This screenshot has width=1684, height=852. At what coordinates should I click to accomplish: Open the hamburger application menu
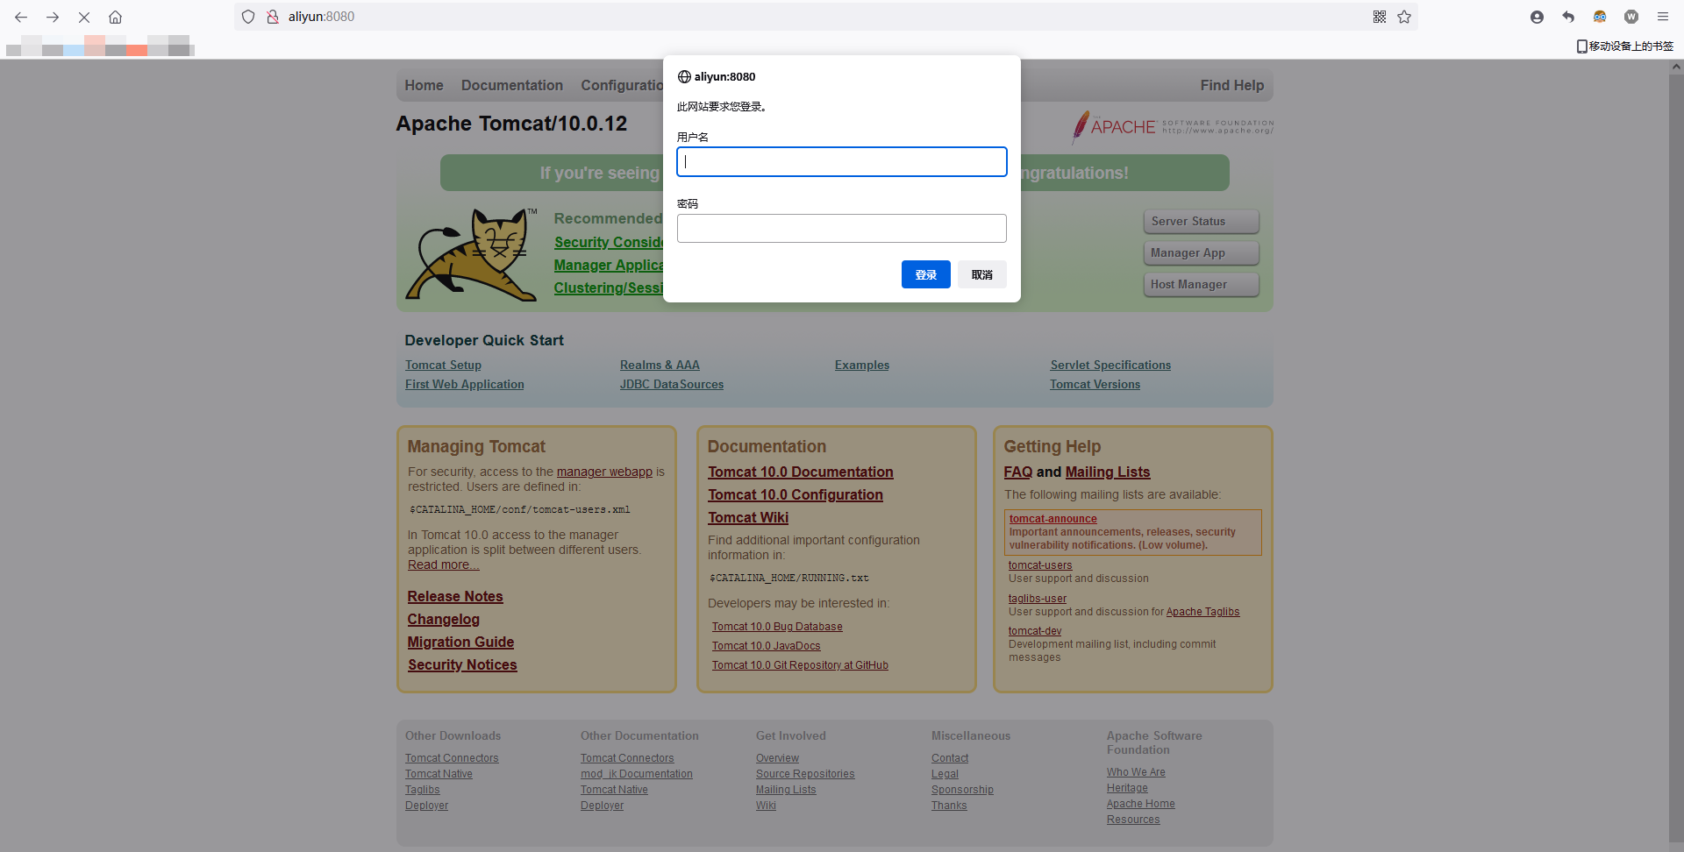[1663, 17]
